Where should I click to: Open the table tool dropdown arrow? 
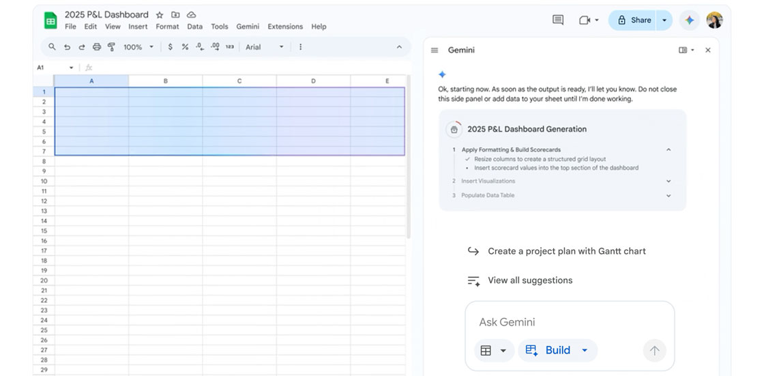503,351
